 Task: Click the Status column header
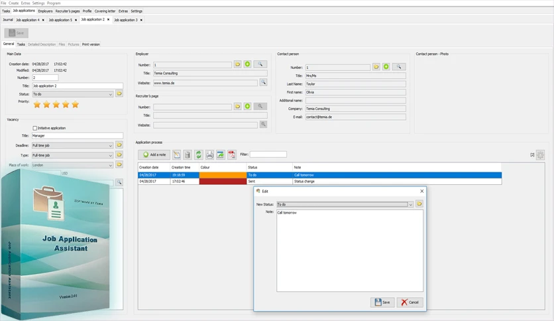tap(270, 167)
